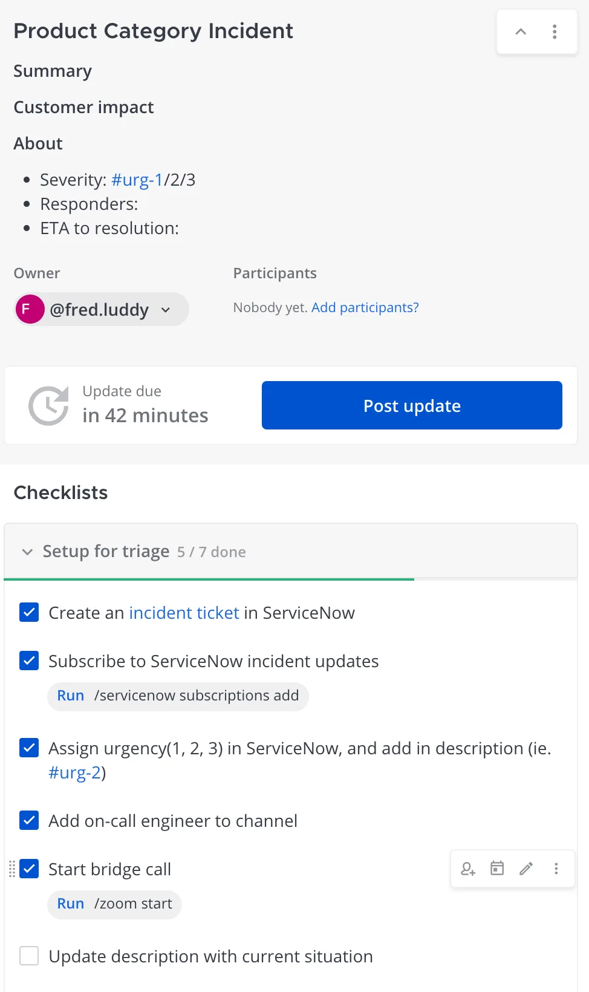Click the Add participants? link

point(365,307)
